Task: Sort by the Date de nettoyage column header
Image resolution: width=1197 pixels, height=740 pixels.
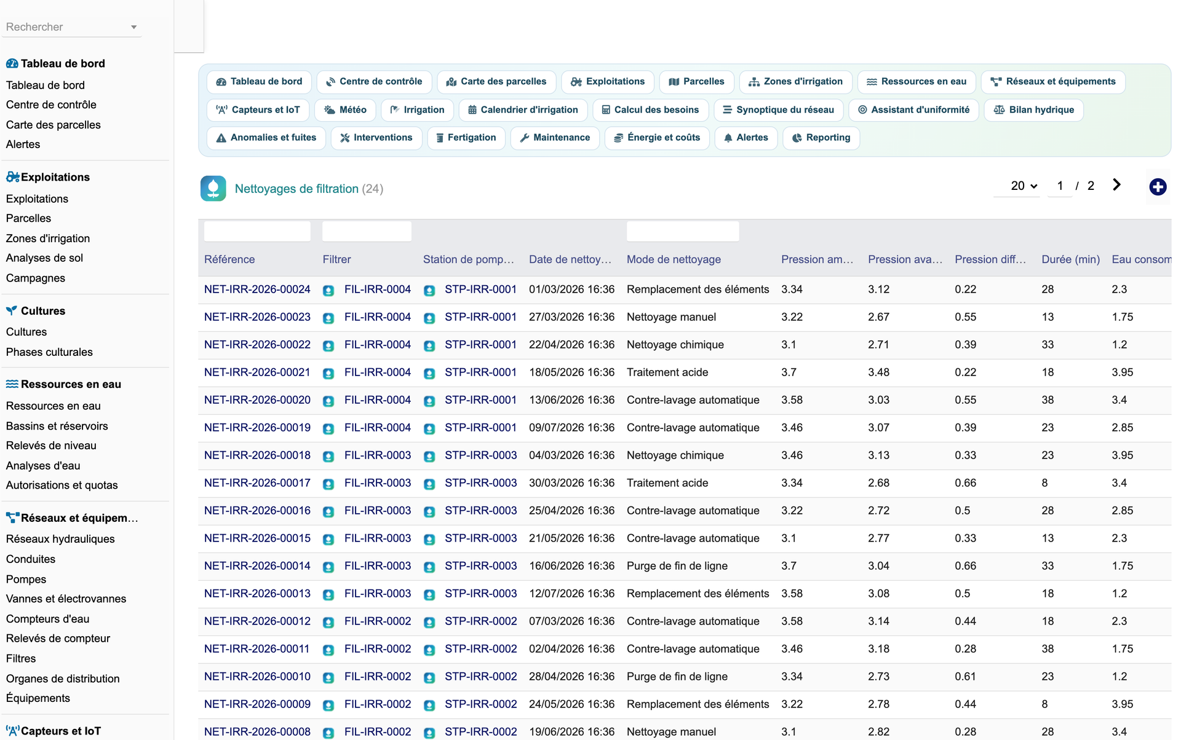Action: click(570, 259)
